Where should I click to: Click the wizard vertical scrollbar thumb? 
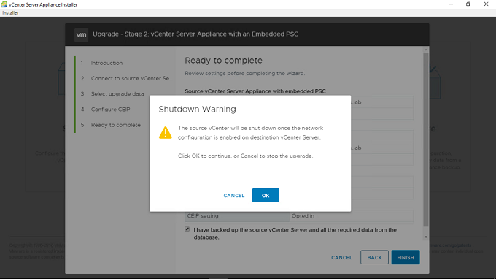tap(426, 139)
